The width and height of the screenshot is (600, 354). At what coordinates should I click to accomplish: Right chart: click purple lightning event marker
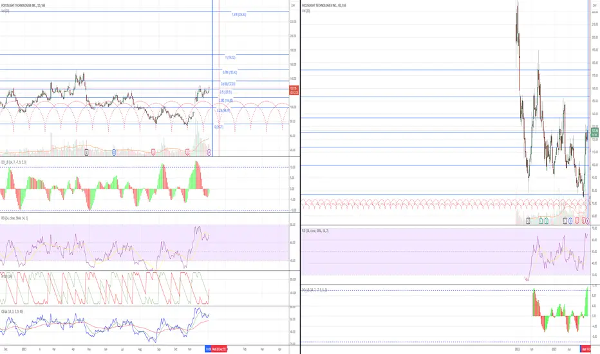(587, 221)
